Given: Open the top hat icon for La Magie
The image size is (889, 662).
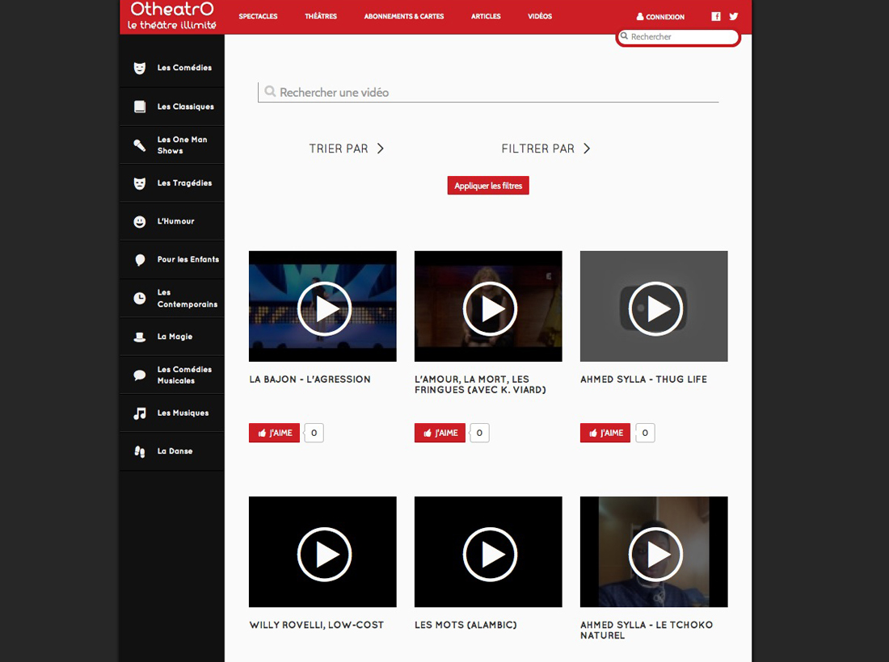Looking at the screenshot, I should coord(140,337).
